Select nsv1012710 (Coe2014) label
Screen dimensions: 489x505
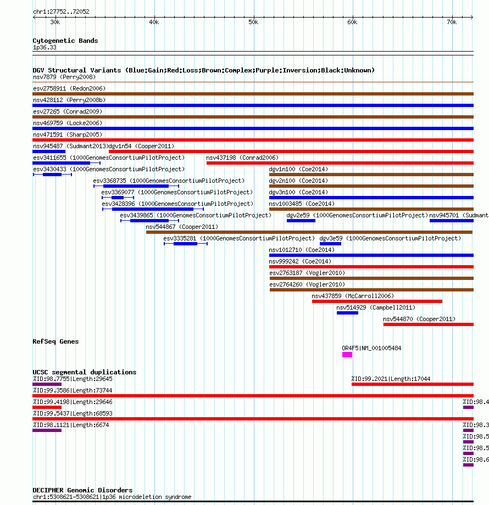click(x=302, y=250)
